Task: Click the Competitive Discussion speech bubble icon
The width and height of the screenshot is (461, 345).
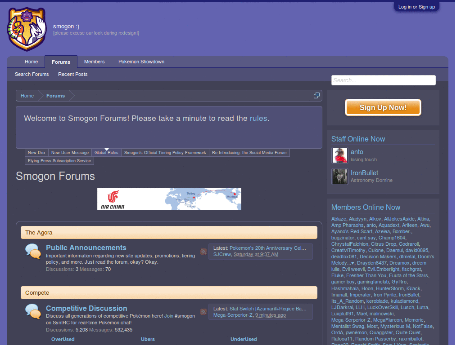Action: point(33,312)
